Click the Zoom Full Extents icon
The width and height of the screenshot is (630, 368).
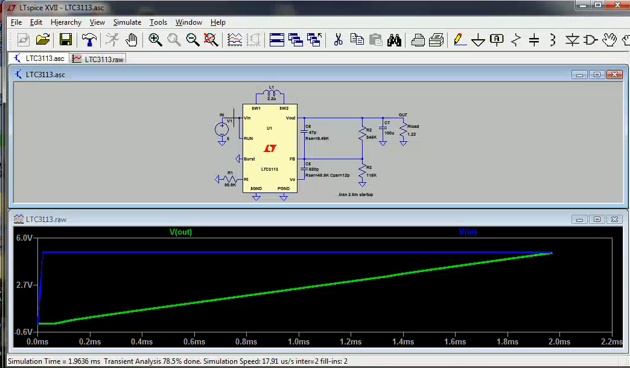(x=211, y=40)
